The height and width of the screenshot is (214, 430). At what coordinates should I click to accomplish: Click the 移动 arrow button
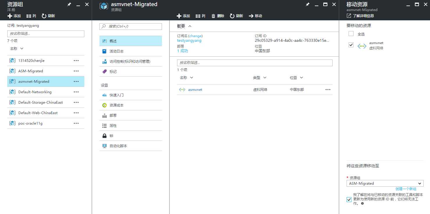(256, 16)
